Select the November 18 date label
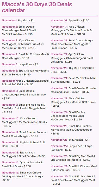This screenshot has height=187, width=99. (59, 40)
